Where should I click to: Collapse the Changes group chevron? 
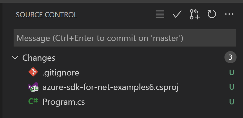(x=15, y=58)
